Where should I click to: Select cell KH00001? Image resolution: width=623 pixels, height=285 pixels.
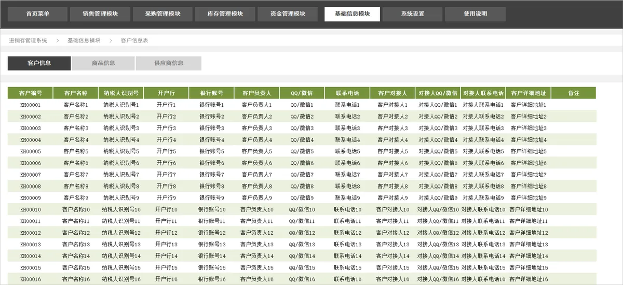click(x=30, y=105)
